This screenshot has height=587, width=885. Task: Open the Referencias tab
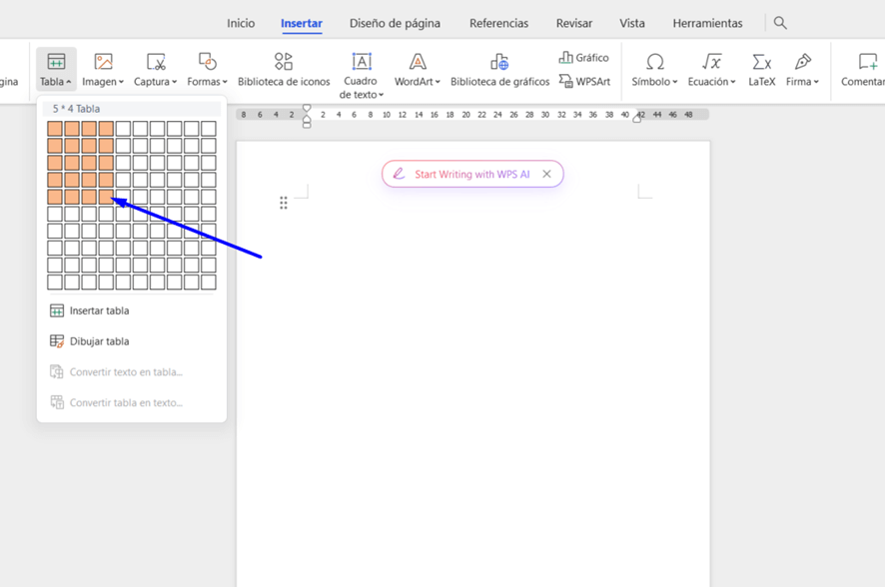499,23
